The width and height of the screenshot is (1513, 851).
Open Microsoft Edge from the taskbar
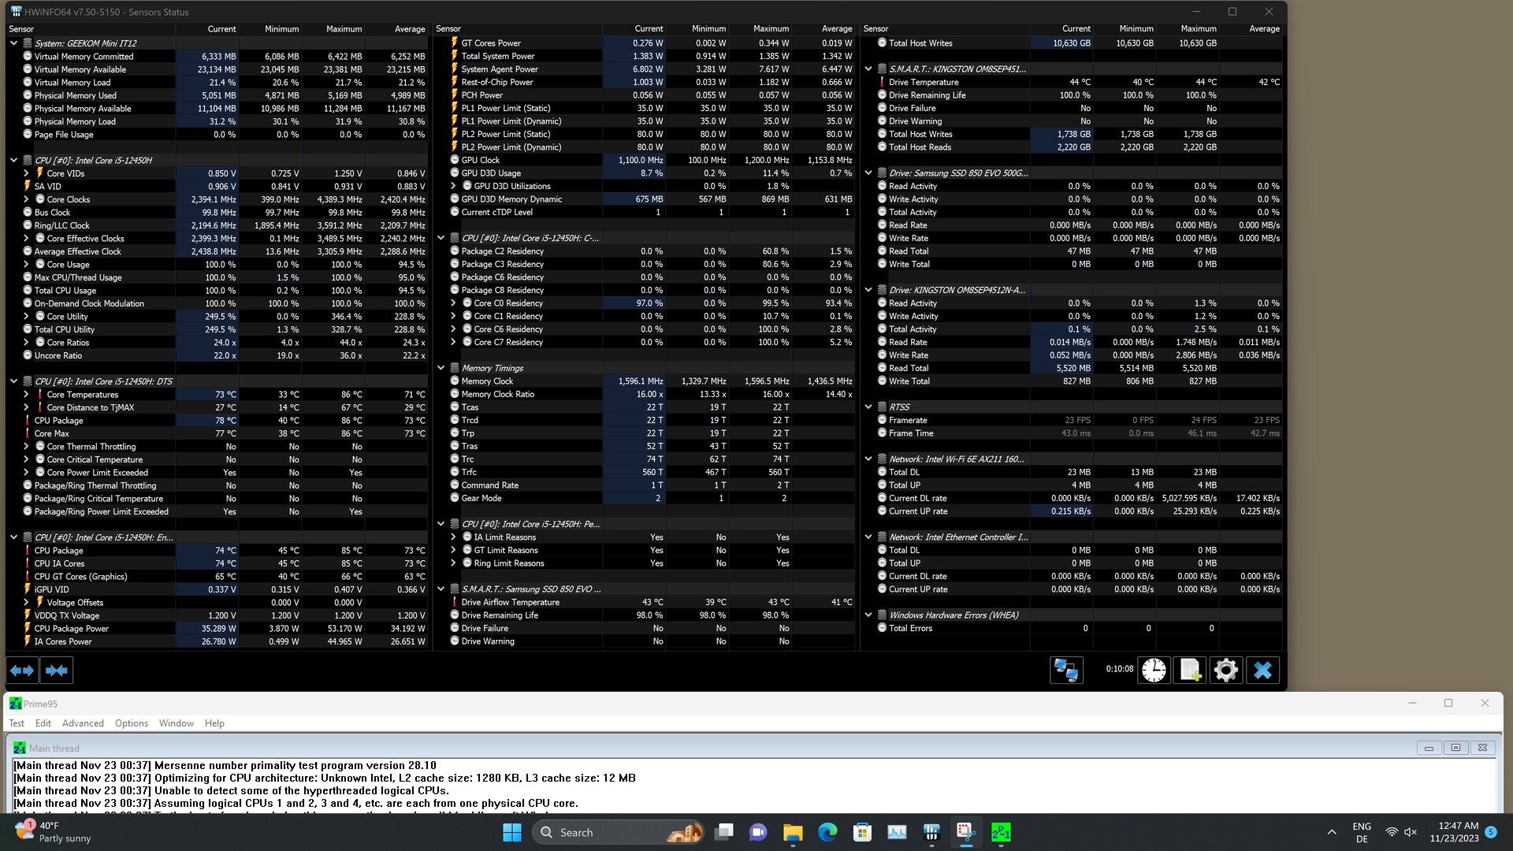827,832
